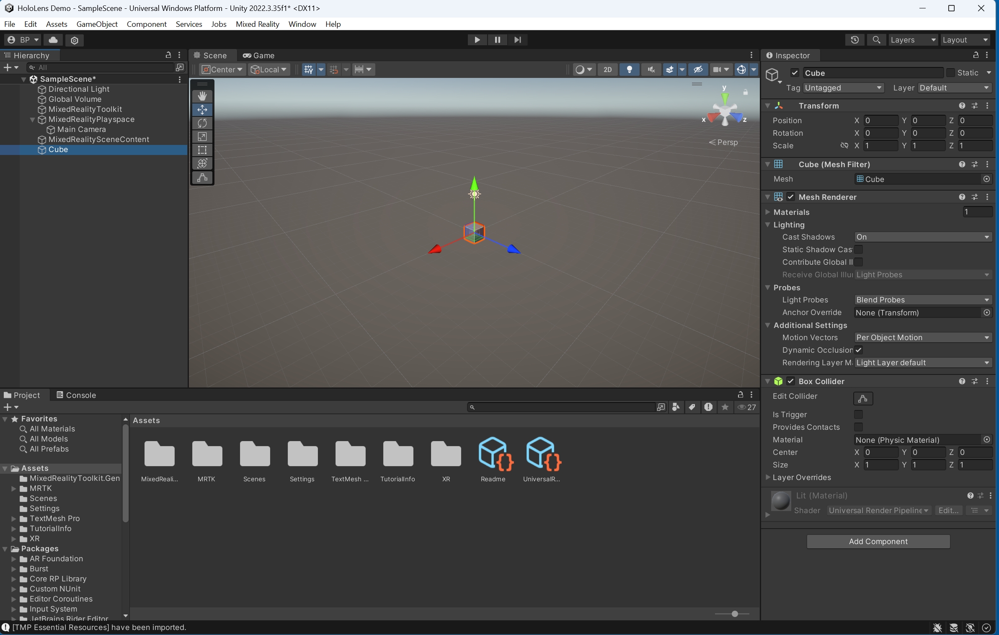Click the Add Component button
The width and height of the screenshot is (999, 635).
pyautogui.click(x=878, y=541)
